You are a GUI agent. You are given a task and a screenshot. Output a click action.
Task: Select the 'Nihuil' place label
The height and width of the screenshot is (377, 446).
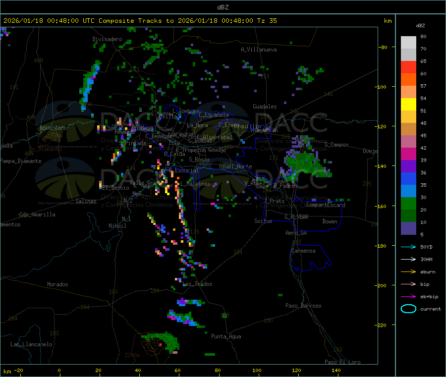point(117,226)
